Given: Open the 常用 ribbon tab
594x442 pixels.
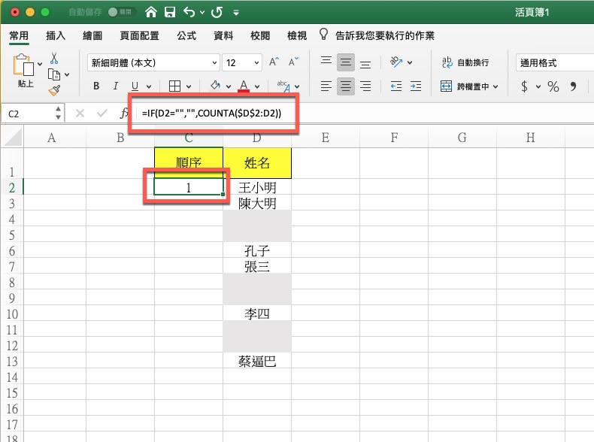Looking at the screenshot, I should 19,35.
